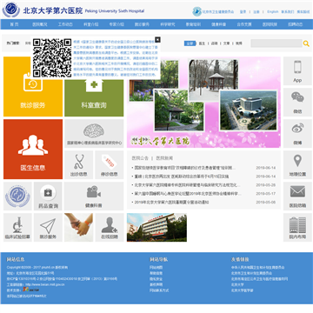Open the paper plane 就诊服务 tile
The image size is (313, 313).
[48, 228]
